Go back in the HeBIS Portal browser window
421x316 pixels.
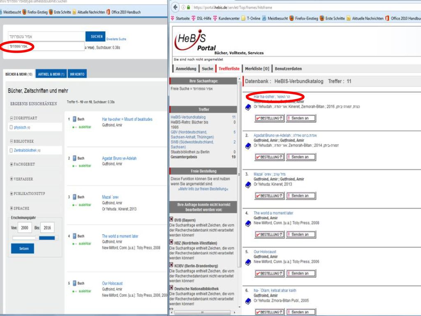coord(175,7)
